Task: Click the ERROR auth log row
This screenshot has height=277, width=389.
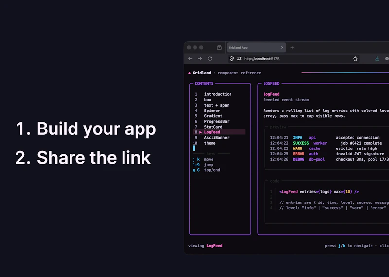Action: click(x=327, y=154)
